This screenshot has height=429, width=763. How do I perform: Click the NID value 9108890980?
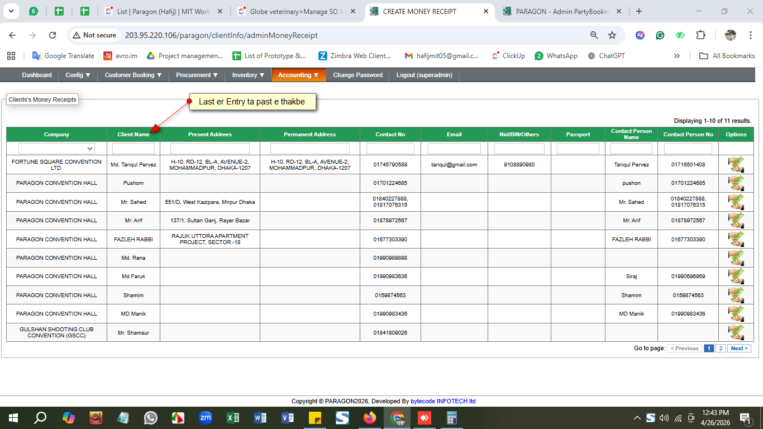pos(519,165)
